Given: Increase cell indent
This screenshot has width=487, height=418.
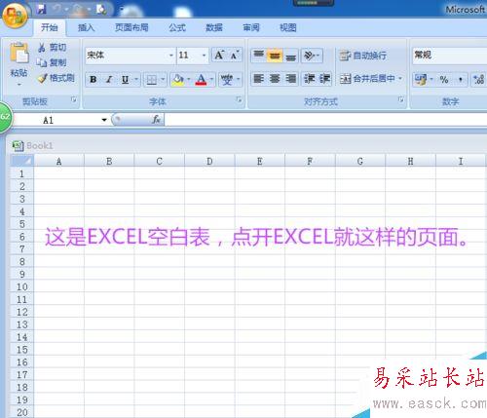Looking at the screenshot, I should coord(324,79).
